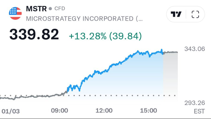Click the 339.82 last price
The height and width of the screenshot is (119, 211).
pyautogui.click(x=34, y=35)
